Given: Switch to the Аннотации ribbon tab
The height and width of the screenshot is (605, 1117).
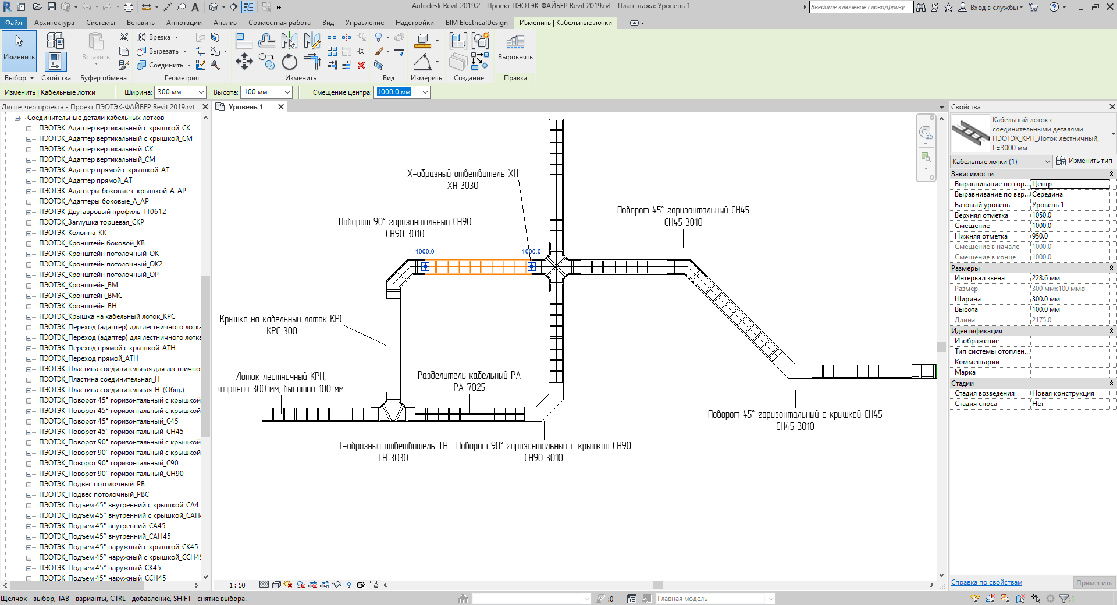Looking at the screenshot, I should [184, 23].
